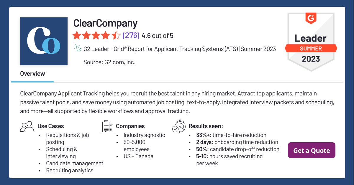Screen dimensions: 354x185
Task: Select the Recruiting analytics bullet item
Action: coord(70,170)
